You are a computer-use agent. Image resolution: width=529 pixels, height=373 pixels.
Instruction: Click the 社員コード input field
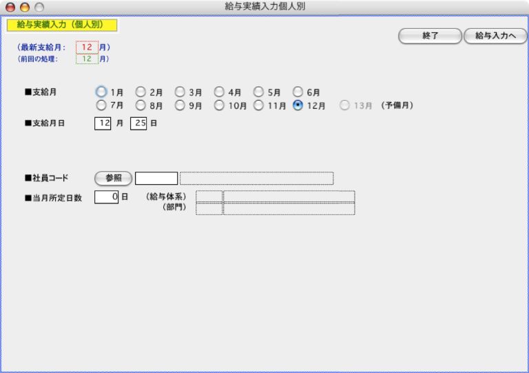point(156,179)
